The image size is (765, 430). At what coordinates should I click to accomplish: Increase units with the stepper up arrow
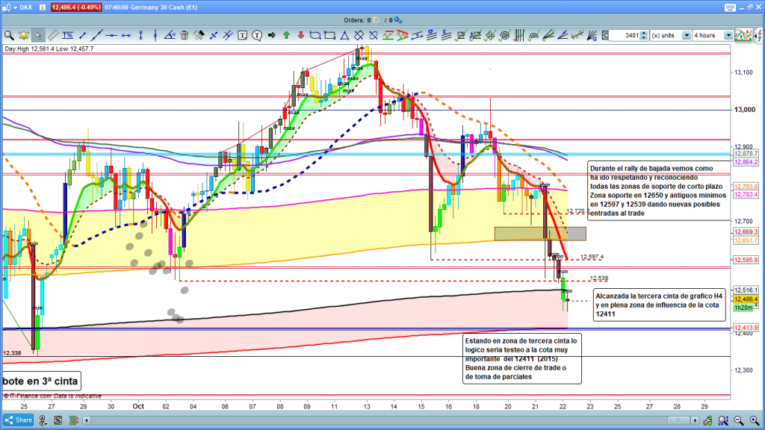point(644,33)
